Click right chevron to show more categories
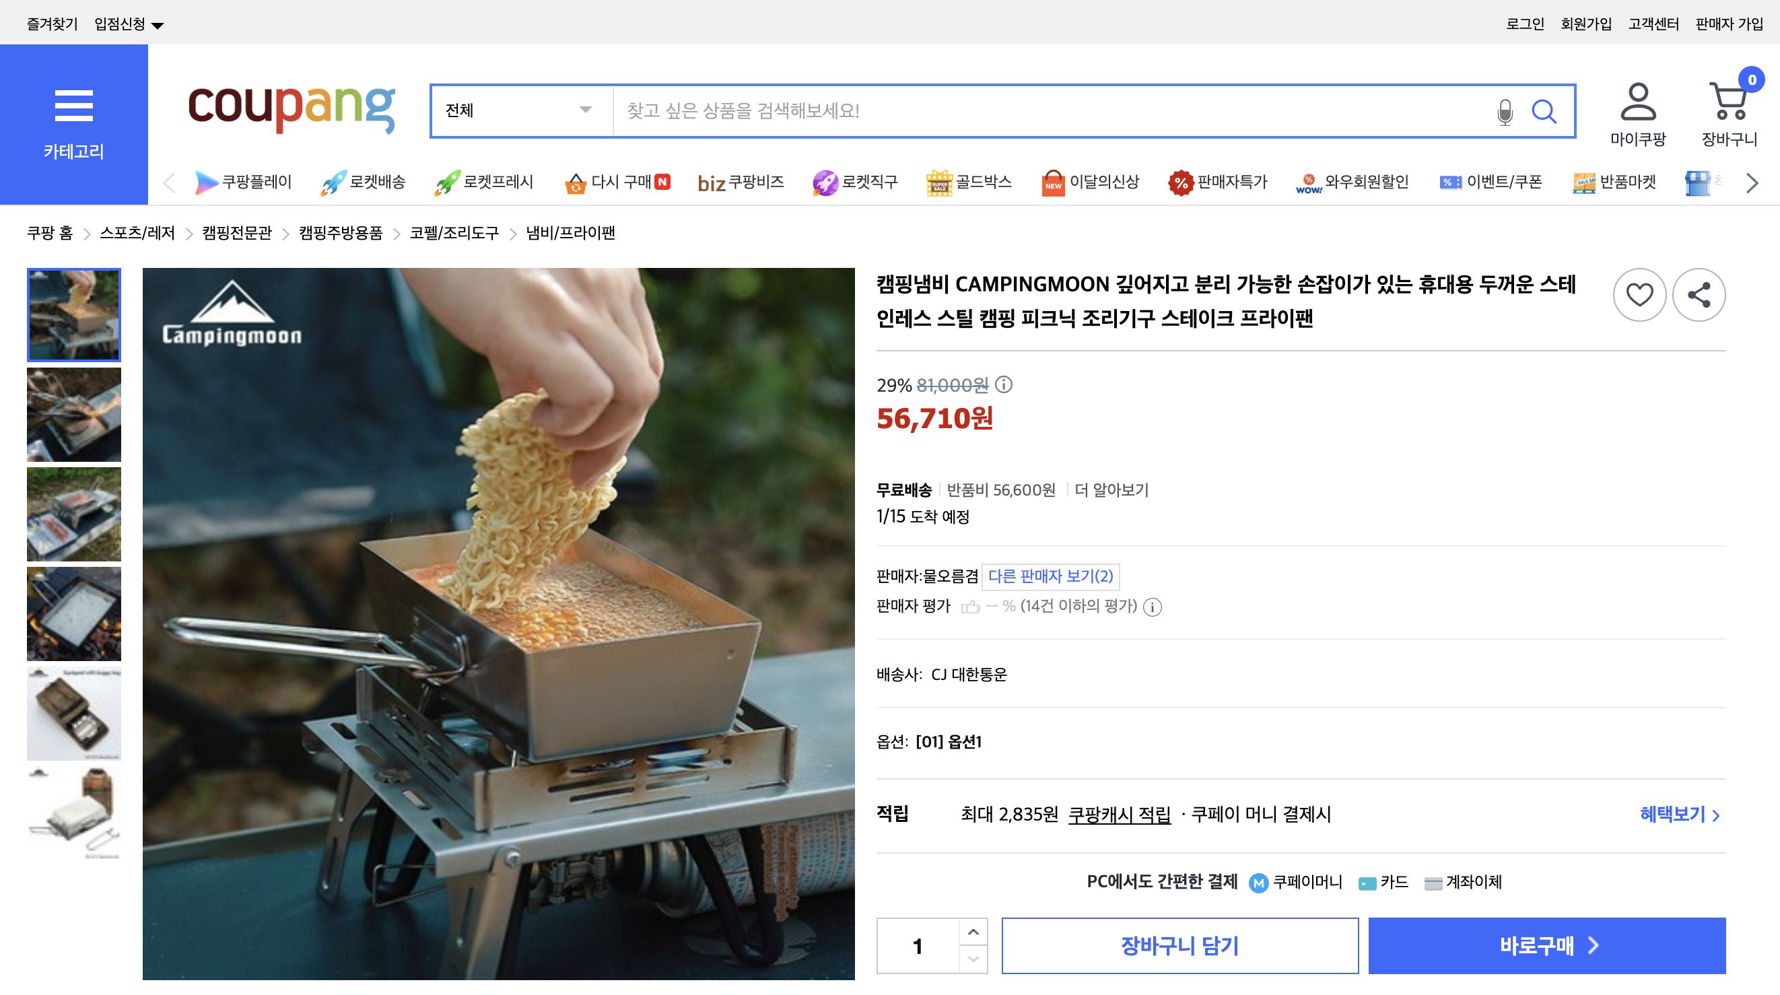 point(1751,182)
